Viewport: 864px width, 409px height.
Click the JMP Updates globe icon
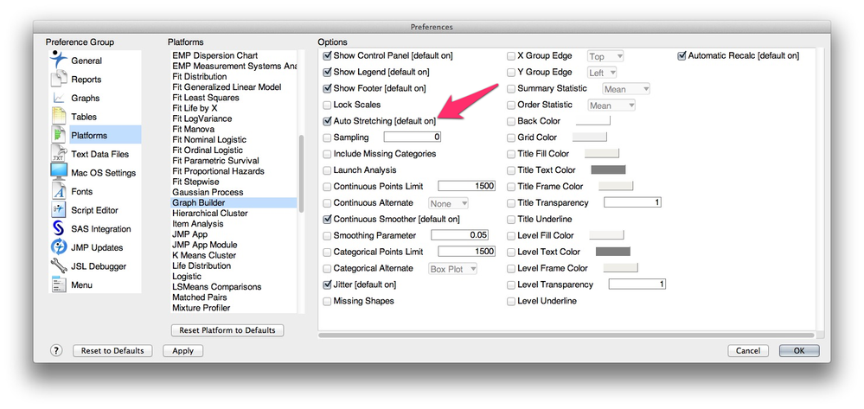click(59, 247)
